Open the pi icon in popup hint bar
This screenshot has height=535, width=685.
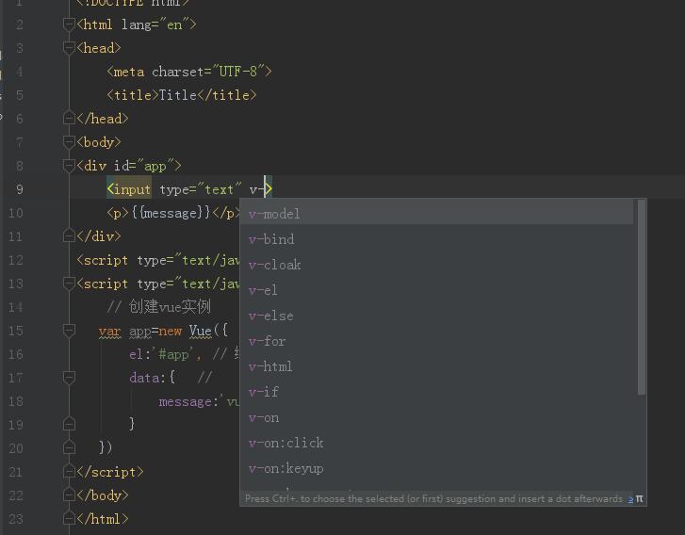coord(640,498)
